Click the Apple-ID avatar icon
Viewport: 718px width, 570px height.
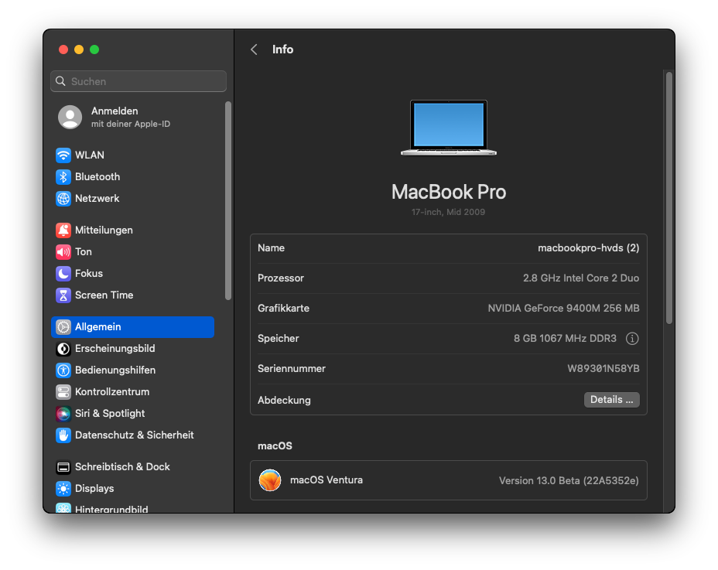coord(70,118)
